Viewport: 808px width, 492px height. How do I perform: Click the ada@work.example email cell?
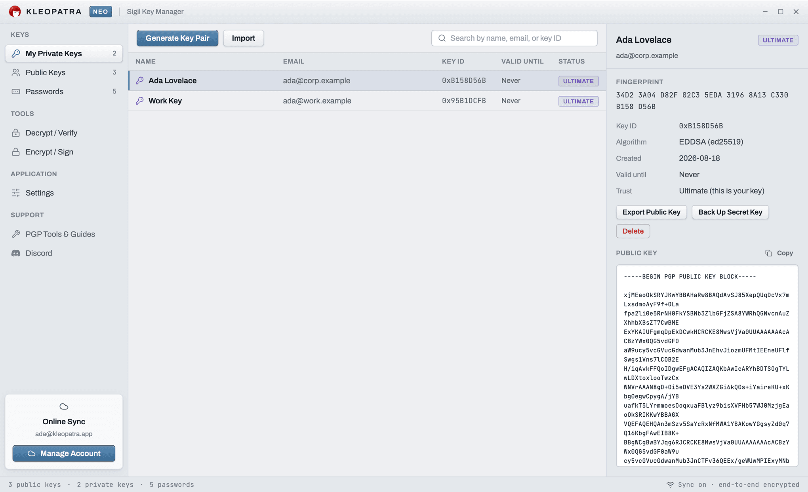pos(317,101)
